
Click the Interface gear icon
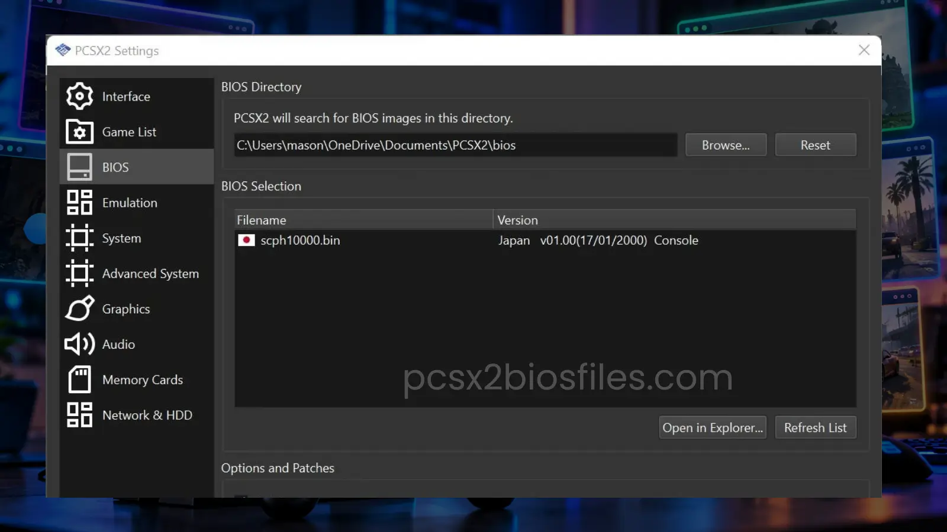pos(79,96)
